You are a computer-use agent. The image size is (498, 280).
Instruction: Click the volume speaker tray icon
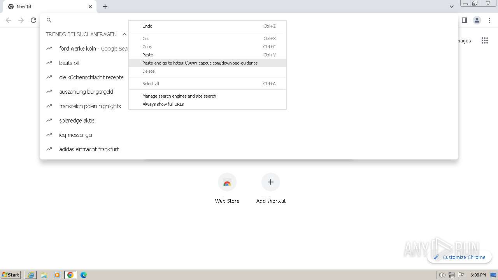(442, 275)
